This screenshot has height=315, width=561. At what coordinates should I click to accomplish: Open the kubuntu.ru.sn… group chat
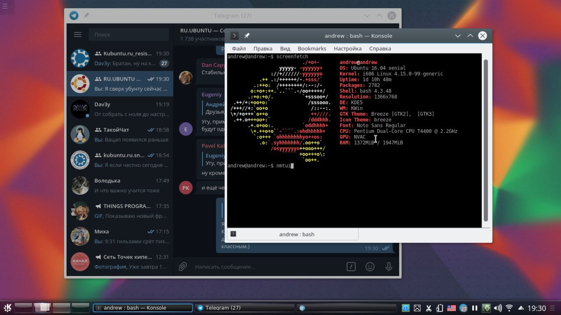click(x=120, y=160)
